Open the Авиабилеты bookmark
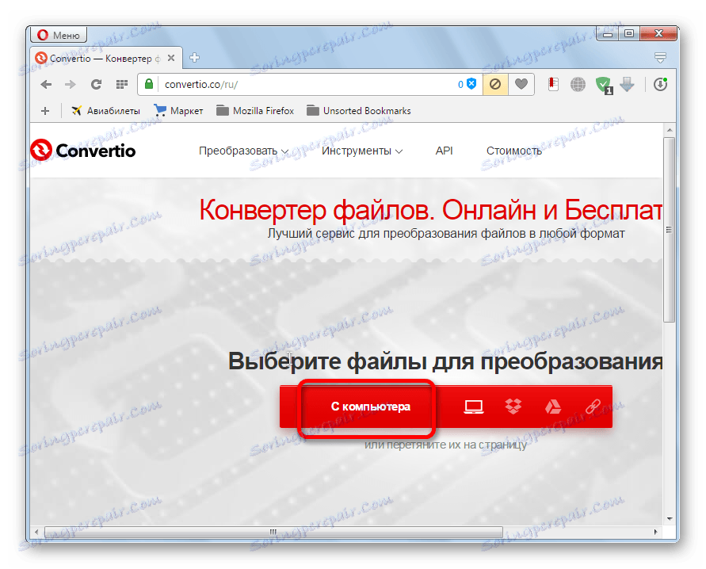 (106, 111)
